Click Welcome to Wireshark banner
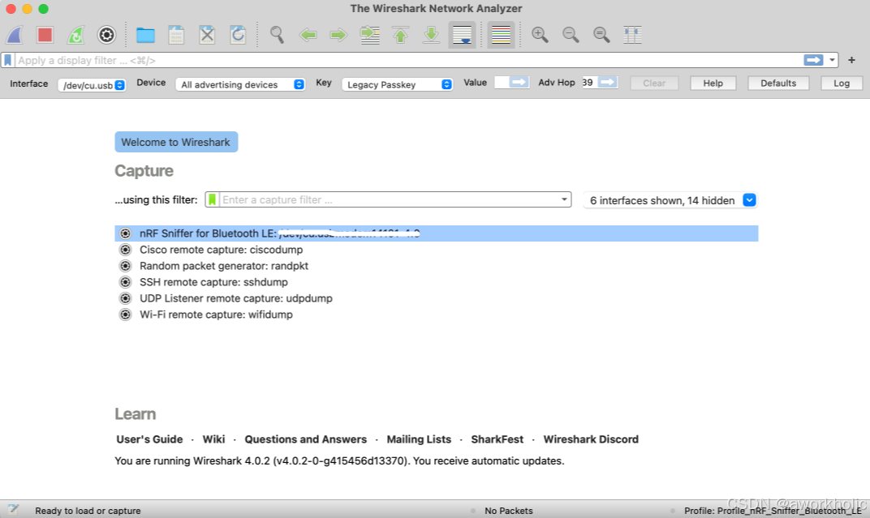Screen dimensions: 870x518 click(176, 142)
